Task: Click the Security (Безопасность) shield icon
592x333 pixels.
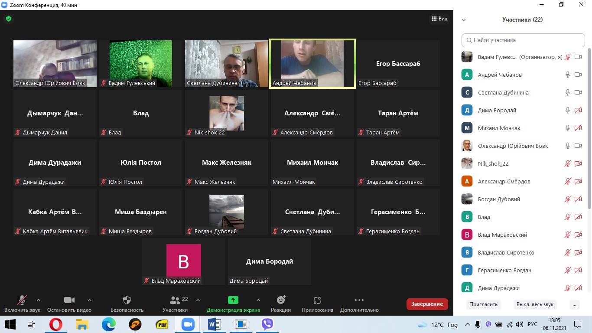Action: (127, 300)
